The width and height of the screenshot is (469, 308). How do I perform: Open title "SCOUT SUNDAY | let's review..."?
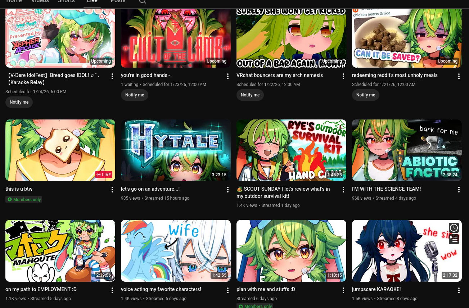[283, 192]
